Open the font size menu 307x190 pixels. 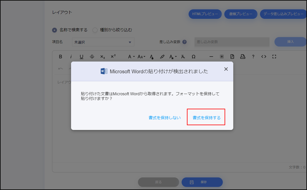coord(141,57)
